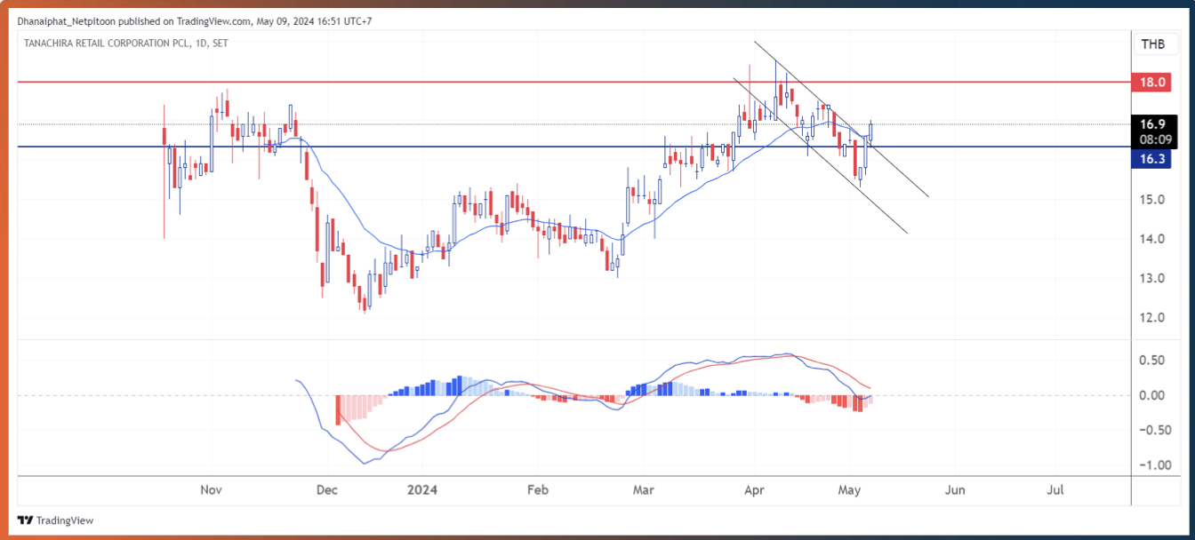The width and height of the screenshot is (1195, 540).
Task: Click the Nov label on time axis
Action: [x=211, y=489]
